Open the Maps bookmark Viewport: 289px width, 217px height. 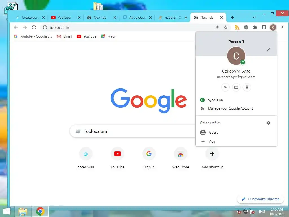coord(108,36)
